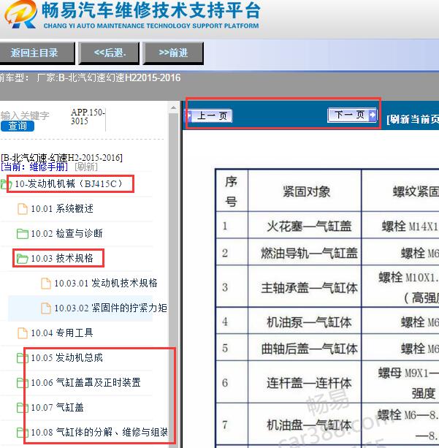
Task: Collapse the 10-发动机机械 folder icon
Action: pyautogui.click(x=5, y=183)
